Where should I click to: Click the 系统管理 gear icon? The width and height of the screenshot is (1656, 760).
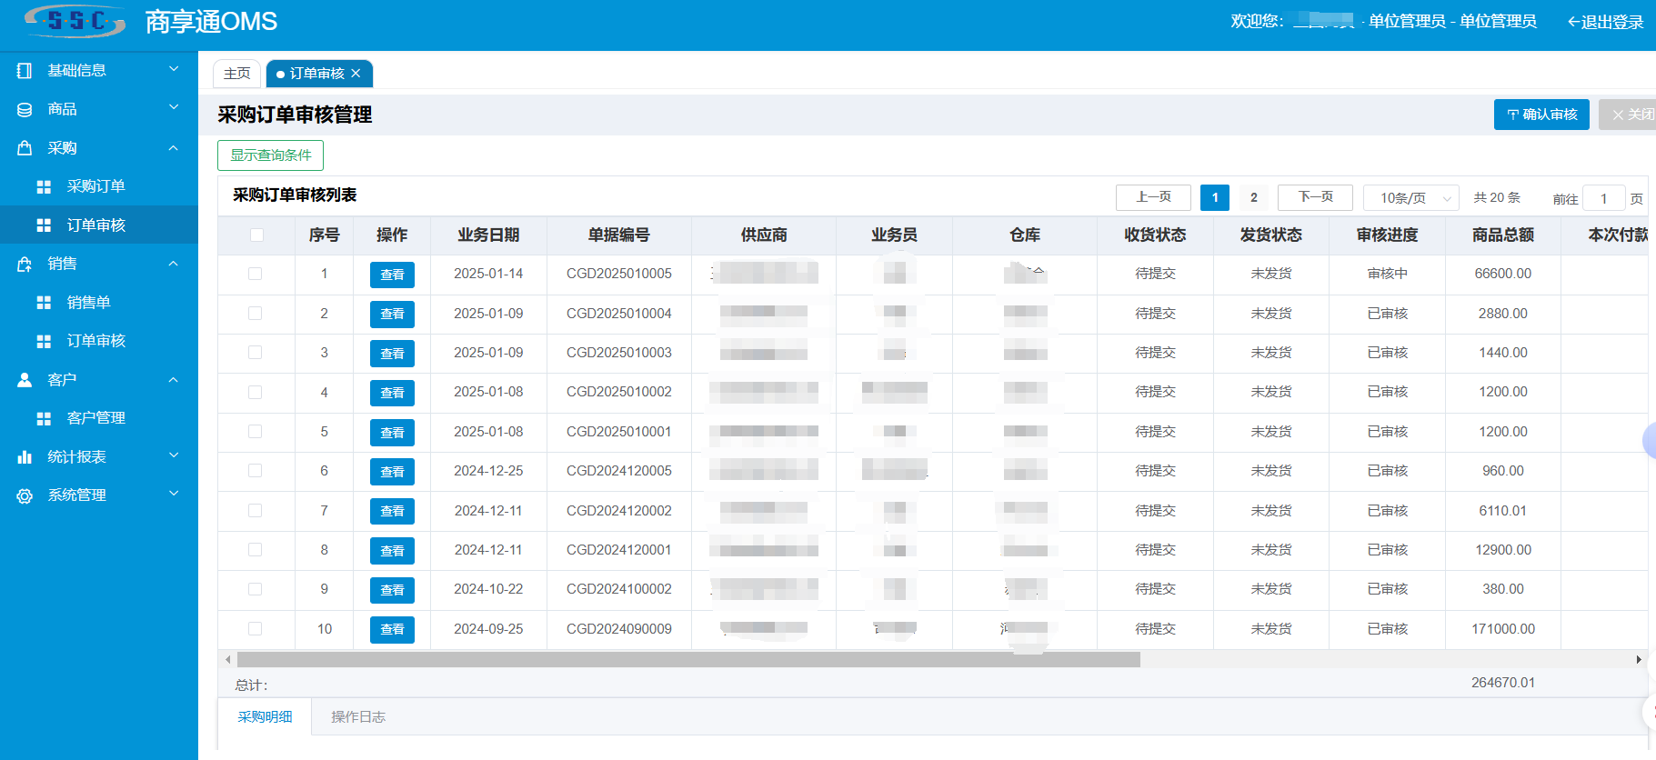coord(25,495)
